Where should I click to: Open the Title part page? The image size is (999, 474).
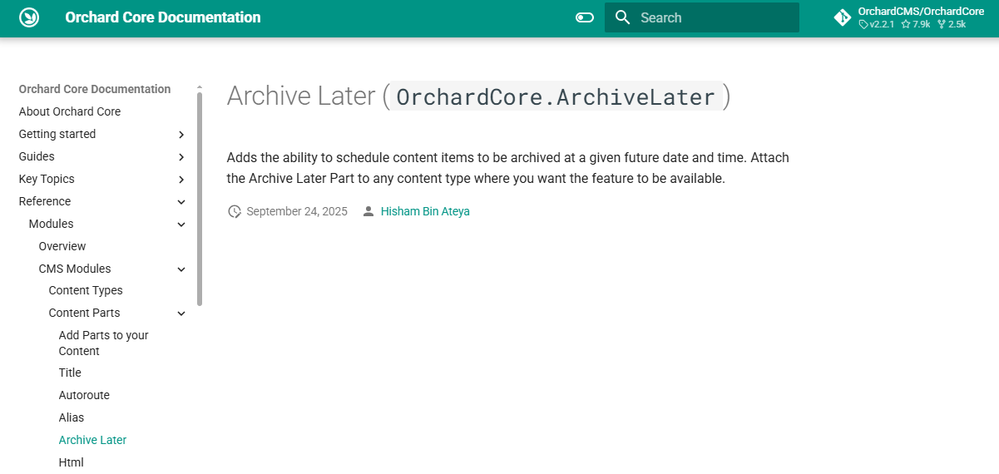click(x=70, y=373)
